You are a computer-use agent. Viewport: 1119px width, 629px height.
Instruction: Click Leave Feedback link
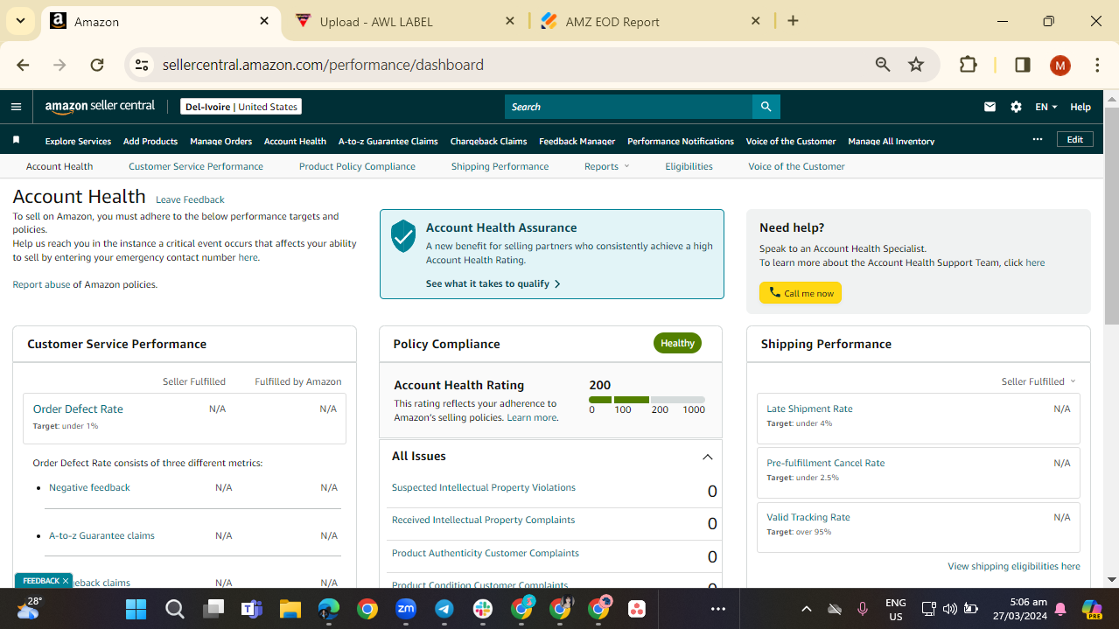tap(190, 199)
